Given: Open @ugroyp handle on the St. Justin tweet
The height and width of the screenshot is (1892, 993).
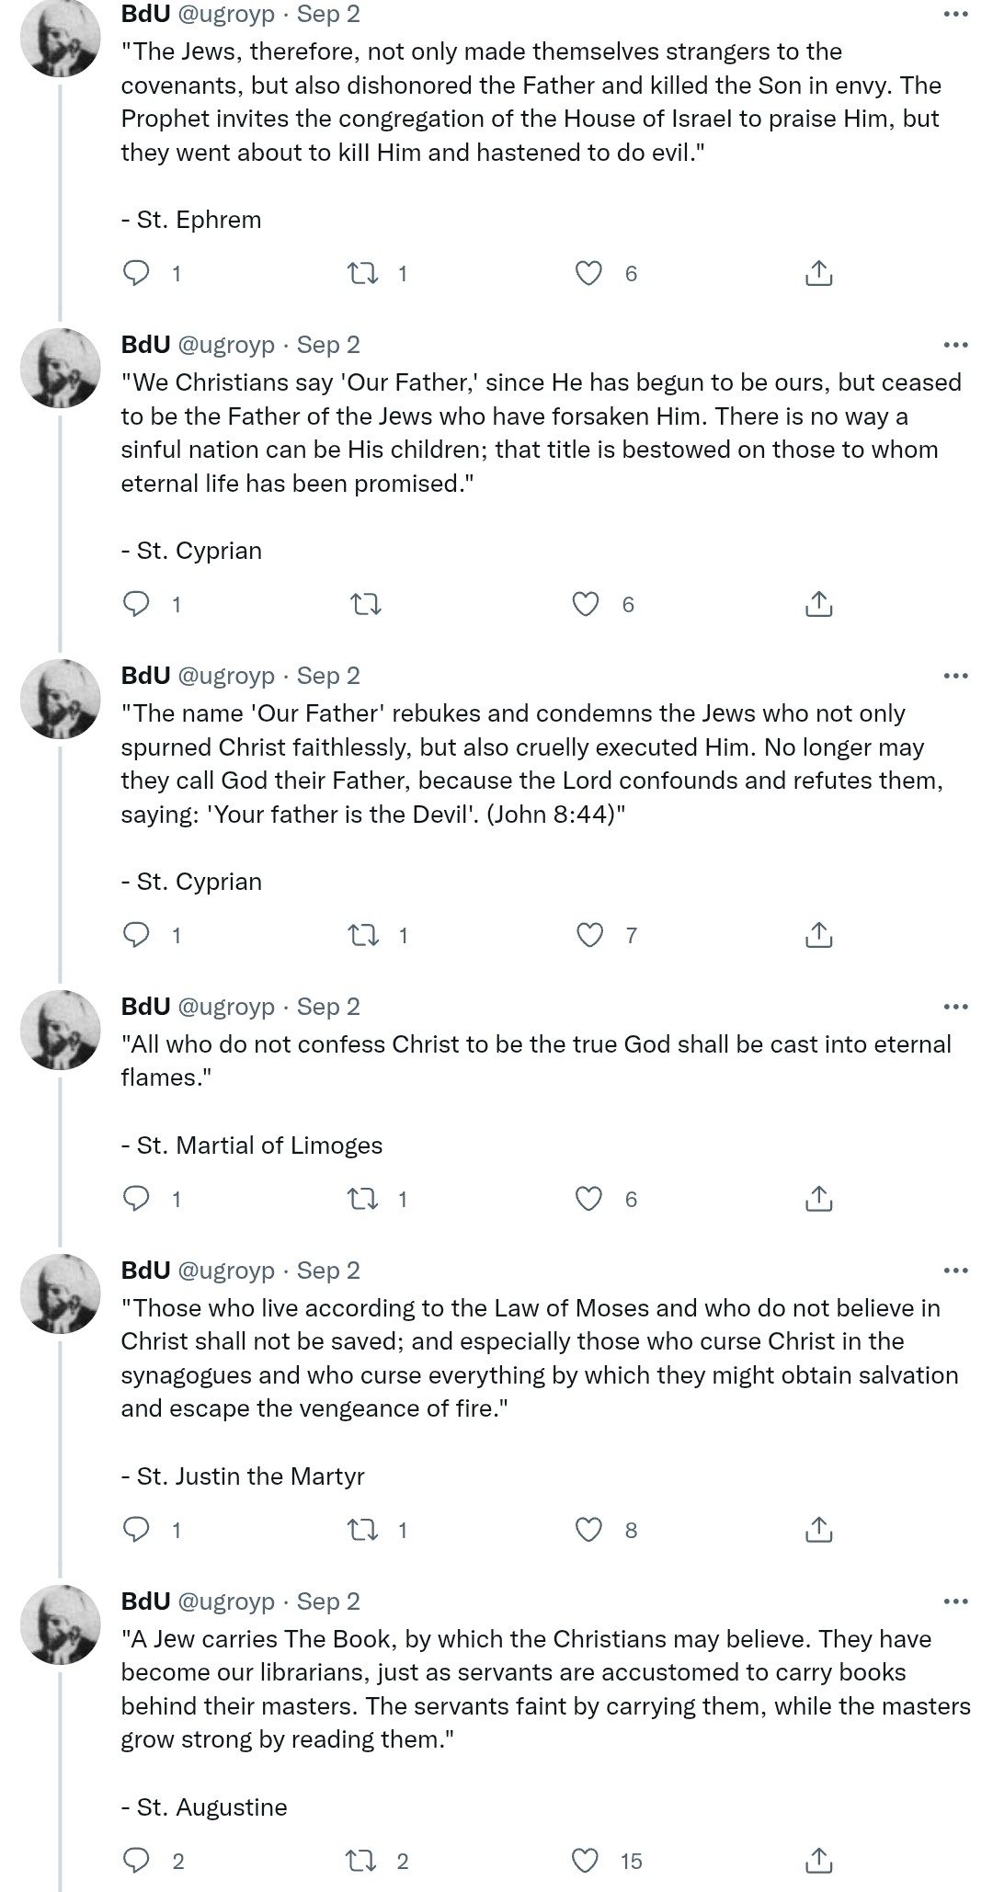Looking at the screenshot, I should (x=226, y=1271).
